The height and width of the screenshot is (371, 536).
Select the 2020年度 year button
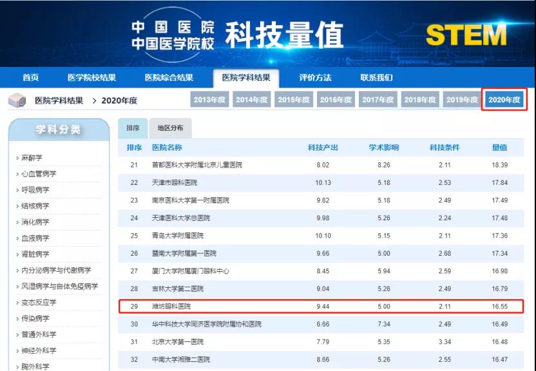[x=504, y=99]
